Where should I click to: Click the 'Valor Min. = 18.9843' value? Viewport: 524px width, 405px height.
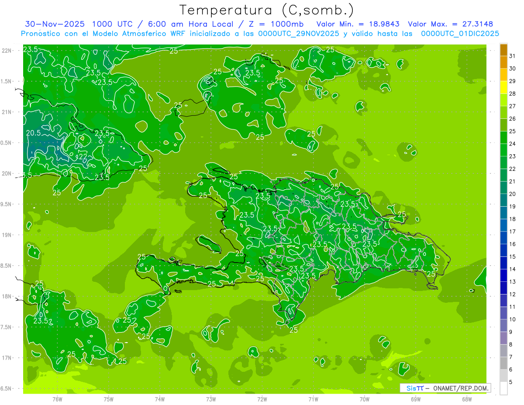click(x=358, y=24)
